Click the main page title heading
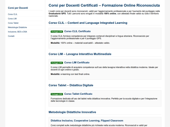This screenshot has width=170, height=127. 104,5
